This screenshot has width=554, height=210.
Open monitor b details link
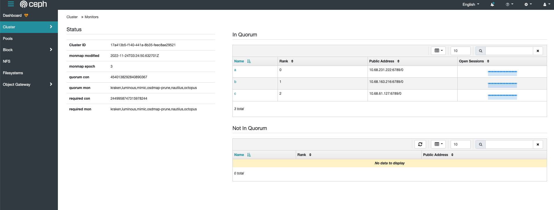235,82
